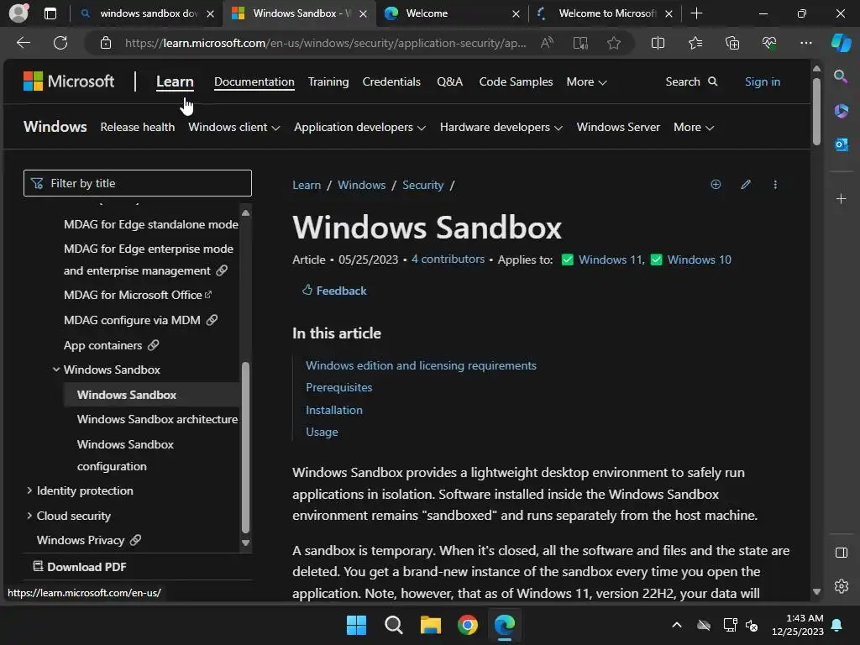
Task: Click the page vertical scrollbar thumb
Action: 816,111
